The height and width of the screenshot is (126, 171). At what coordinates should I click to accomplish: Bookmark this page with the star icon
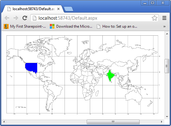coord(154,18)
